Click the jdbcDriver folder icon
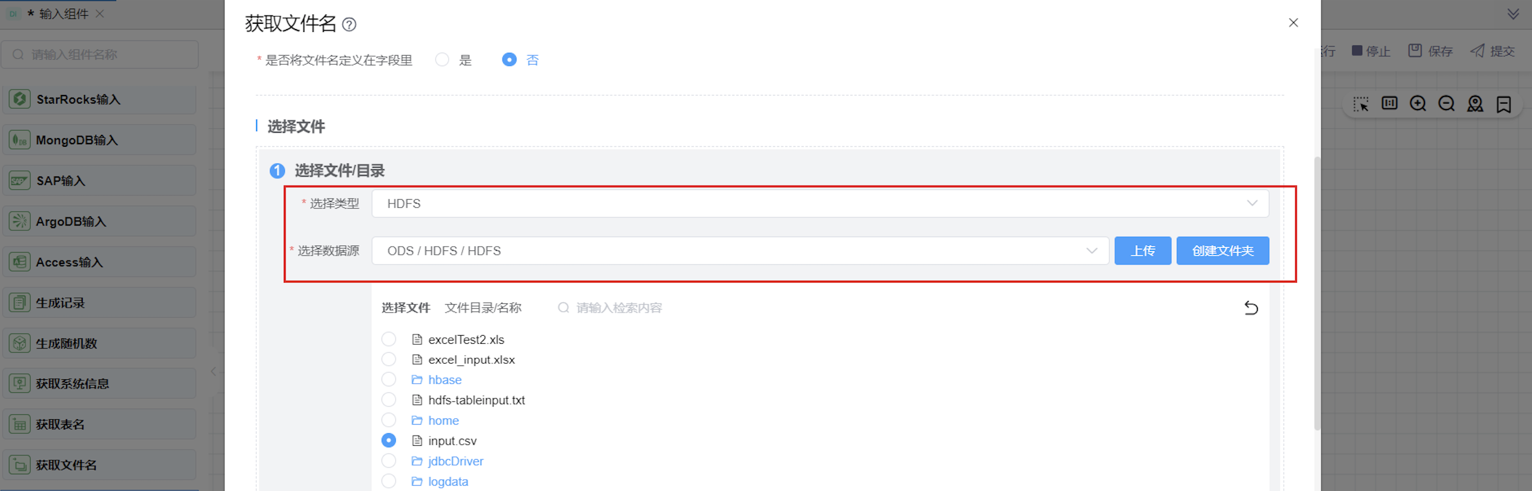 [x=417, y=461]
